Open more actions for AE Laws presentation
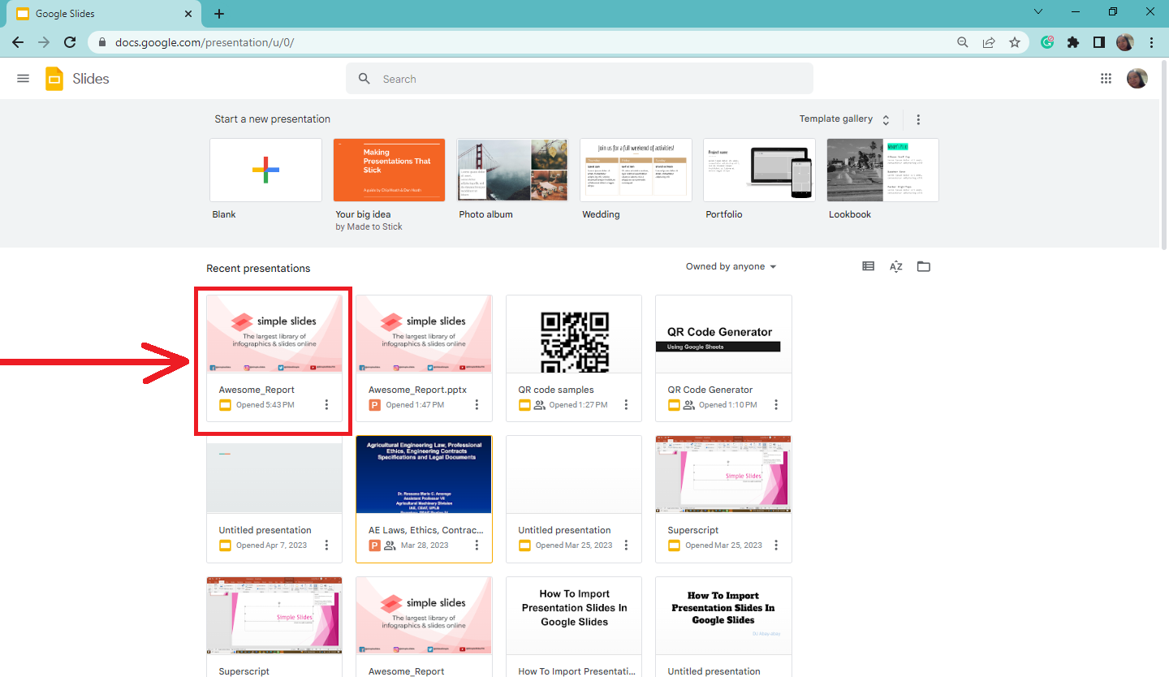The height and width of the screenshot is (677, 1169). click(x=477, y=545)
